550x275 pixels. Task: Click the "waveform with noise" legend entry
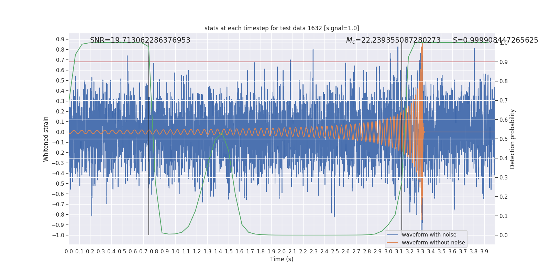(429, 235)
